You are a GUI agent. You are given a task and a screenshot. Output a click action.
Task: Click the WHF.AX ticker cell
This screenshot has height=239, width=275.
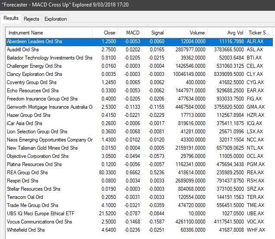(x=256, y=230)
